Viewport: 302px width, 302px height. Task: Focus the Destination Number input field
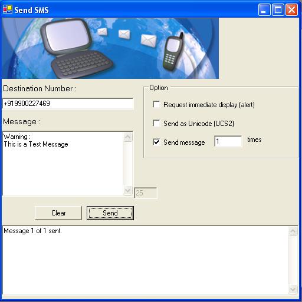(68, 104)
